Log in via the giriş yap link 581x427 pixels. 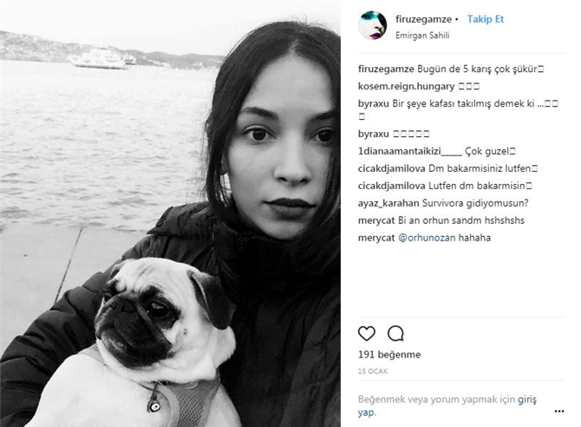[447, 405]
